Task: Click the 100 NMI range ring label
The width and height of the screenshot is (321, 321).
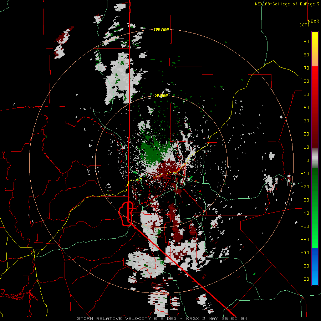Action: [161, 30]
